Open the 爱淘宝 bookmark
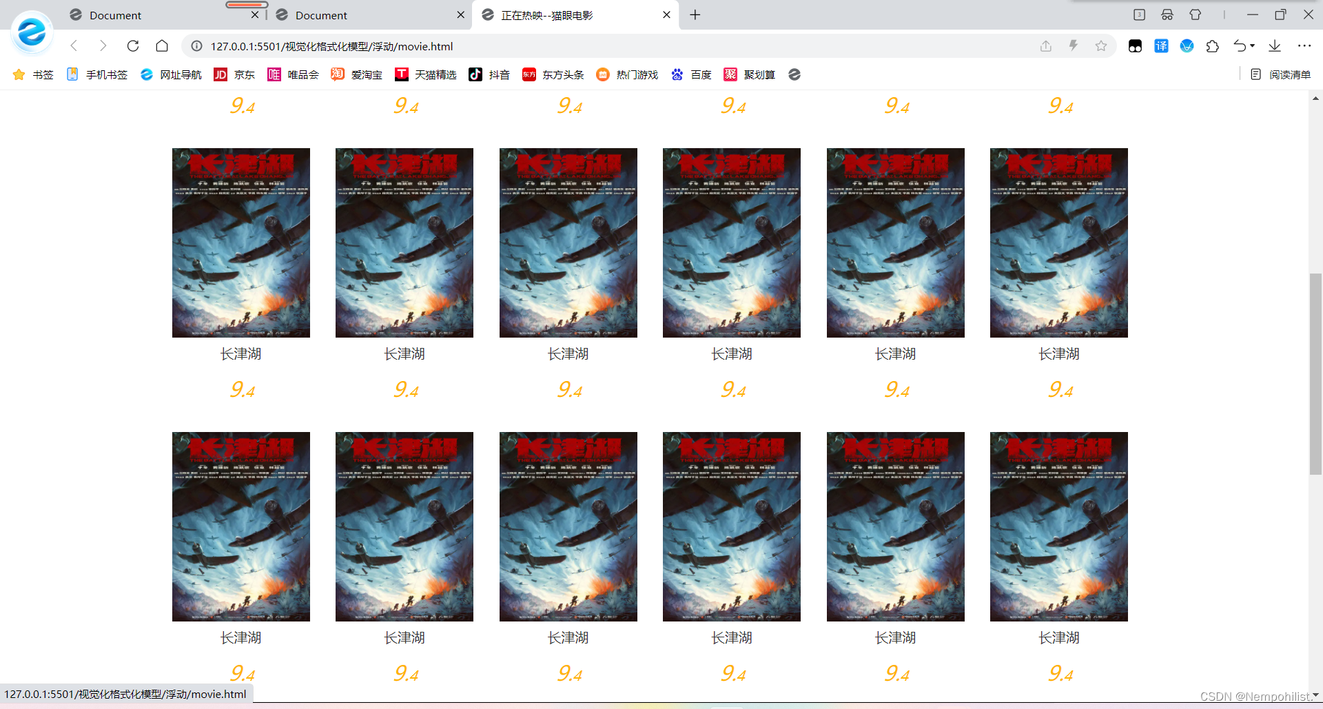The height and width of the screenshot is (709, 1323). point(356,74)
